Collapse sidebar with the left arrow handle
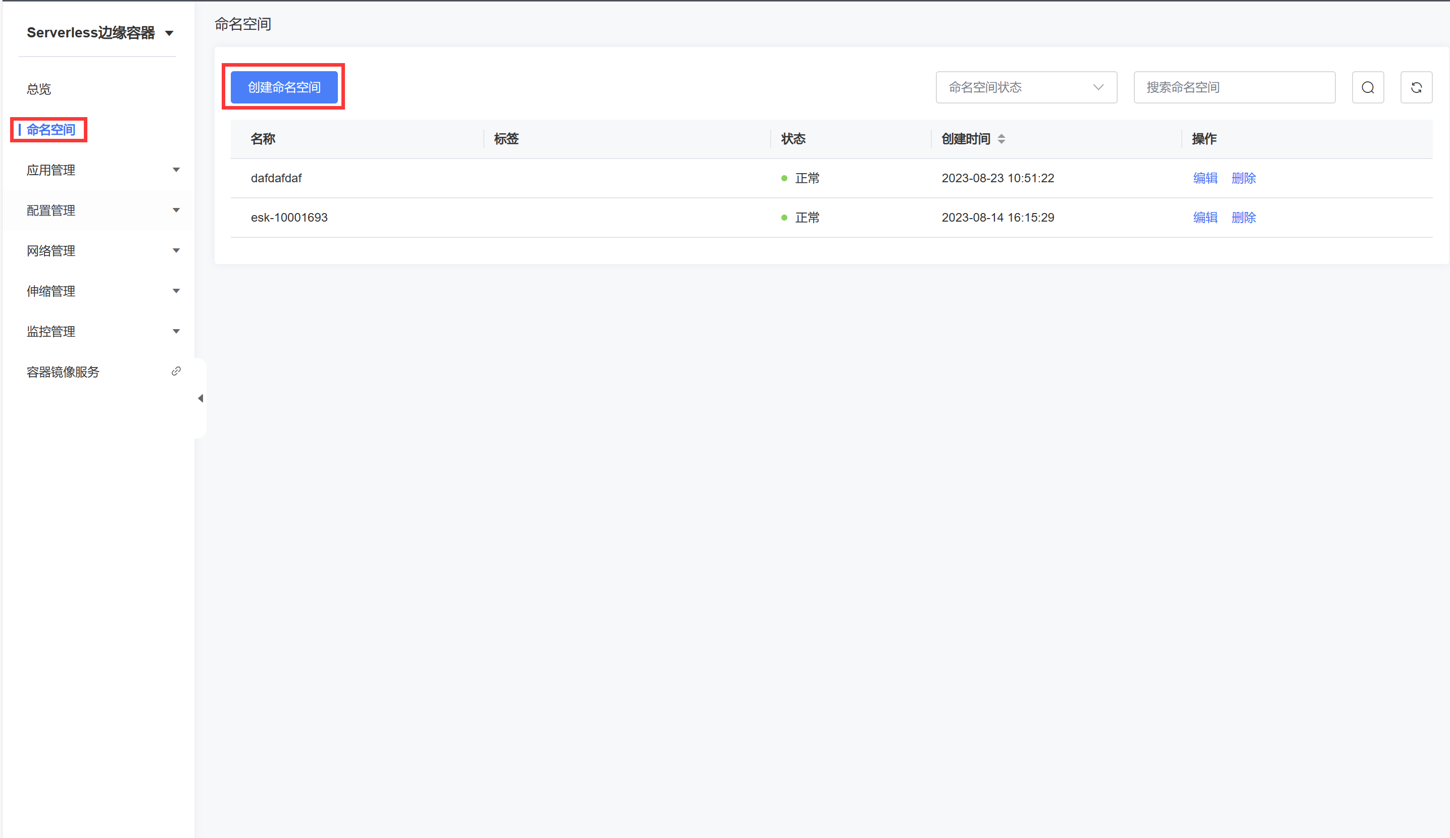The height and width of the screenshot is (838, 1450). click(200, 398)
